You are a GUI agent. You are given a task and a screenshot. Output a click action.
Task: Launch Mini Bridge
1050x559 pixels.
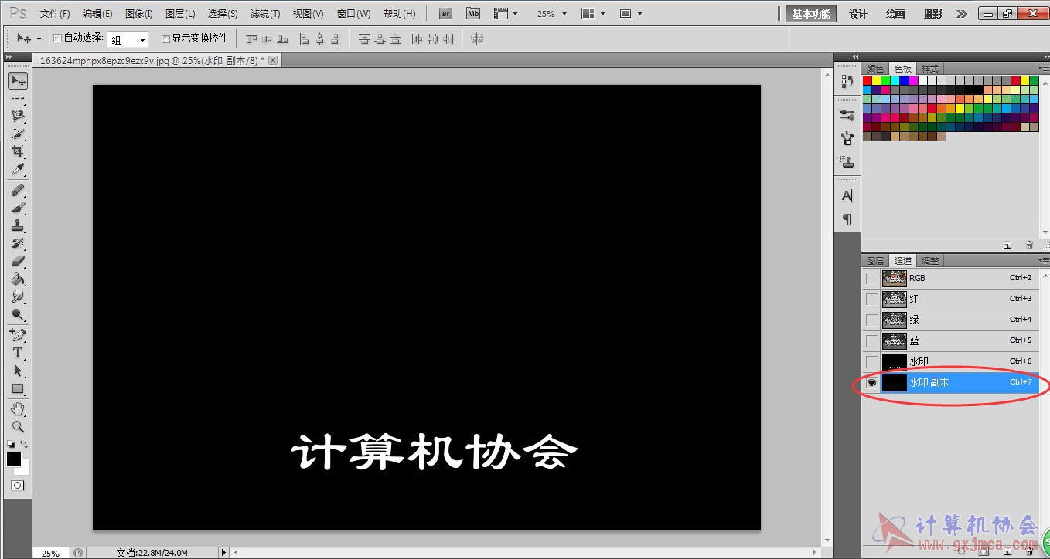pyautogui.click(x=473, y=14)
